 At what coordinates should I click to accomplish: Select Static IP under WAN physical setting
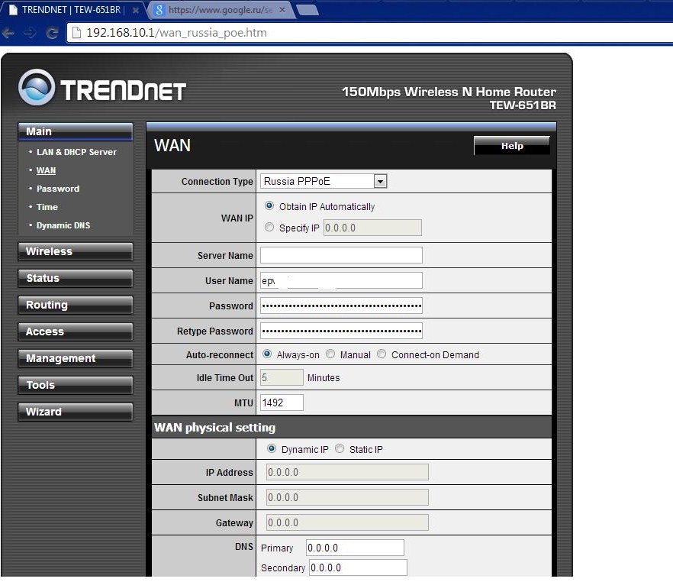pos(340,448)
